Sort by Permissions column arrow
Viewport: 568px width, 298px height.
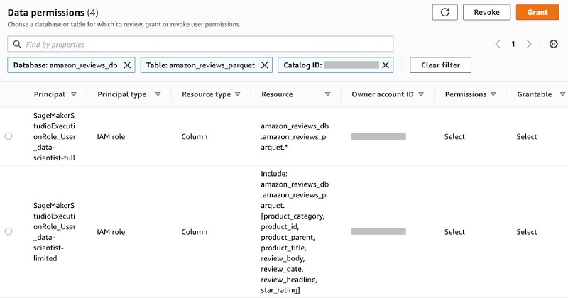[493, 94]
